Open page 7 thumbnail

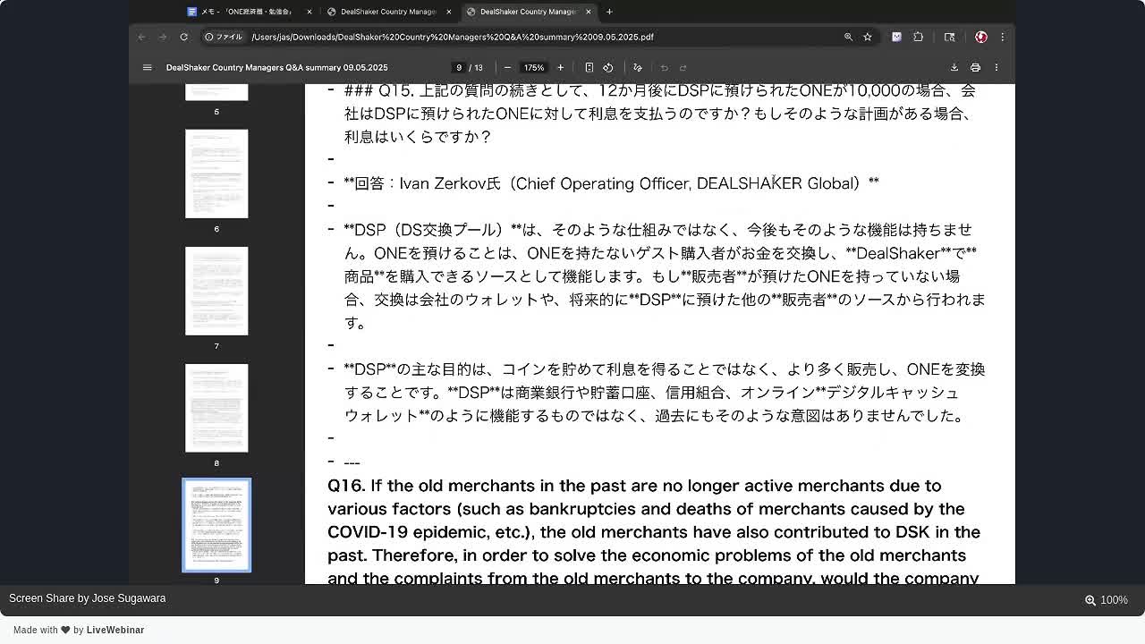click(x=216, y=291)
